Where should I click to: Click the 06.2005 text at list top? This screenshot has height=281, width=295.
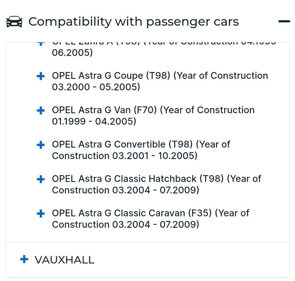tap(72, 53)
